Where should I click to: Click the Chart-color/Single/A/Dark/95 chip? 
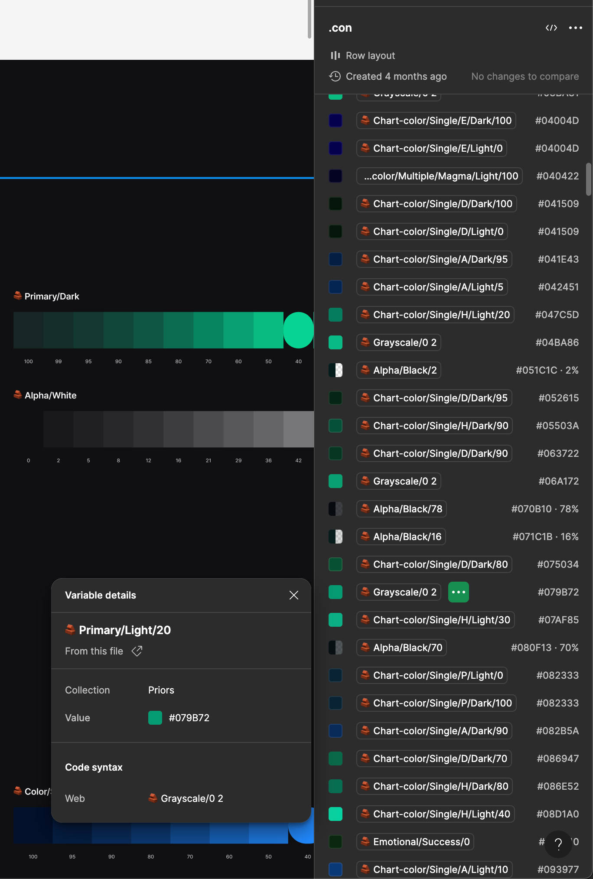[x=434, y=259]
